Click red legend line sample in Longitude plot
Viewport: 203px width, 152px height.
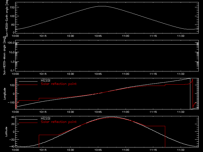28,85
